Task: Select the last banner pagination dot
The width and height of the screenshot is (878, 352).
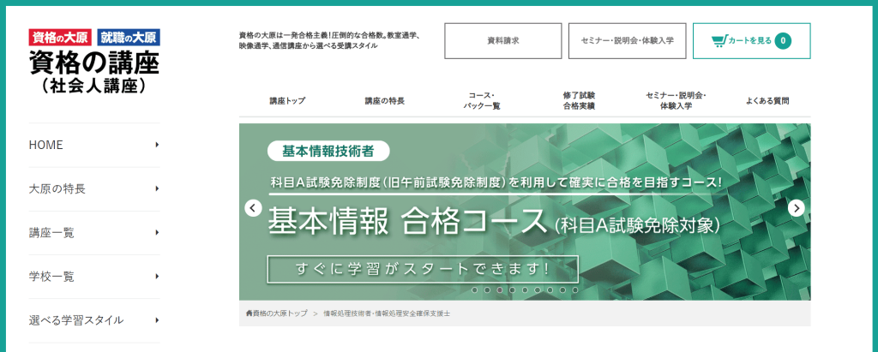Action: [x=575, y=289]
